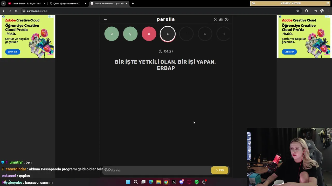This screenshot has width=332, height=186.
Task: Open media controls icon in toolbar
Action: (316, 11)
